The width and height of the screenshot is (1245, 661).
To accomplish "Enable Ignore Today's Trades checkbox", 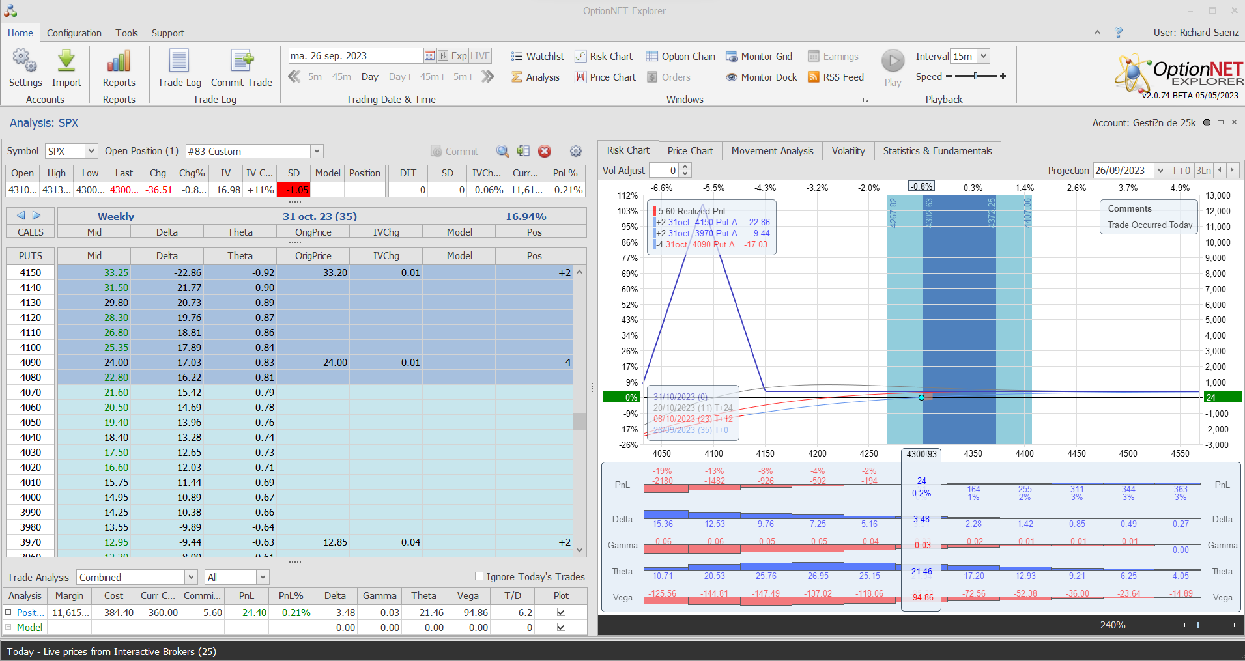I will (x=479, y=576).
